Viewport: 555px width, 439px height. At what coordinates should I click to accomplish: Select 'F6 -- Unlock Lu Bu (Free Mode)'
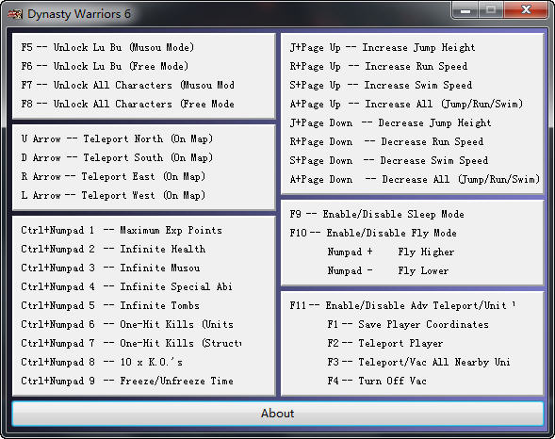[105, 66]
